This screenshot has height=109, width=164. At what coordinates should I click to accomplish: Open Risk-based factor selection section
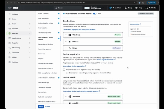click(48, 73)
